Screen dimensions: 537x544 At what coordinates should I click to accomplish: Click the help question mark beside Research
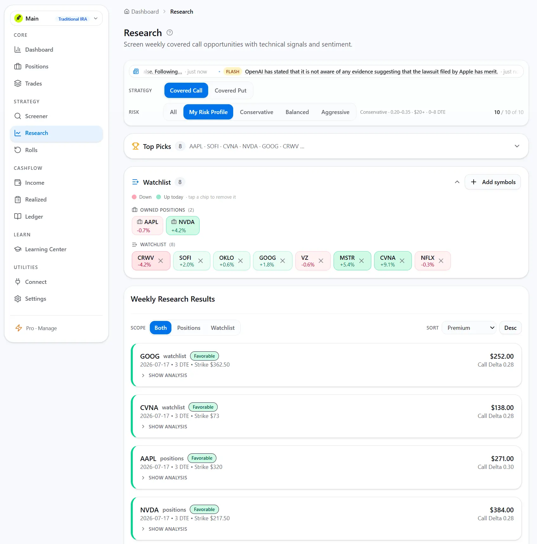(x=169, y=32)
